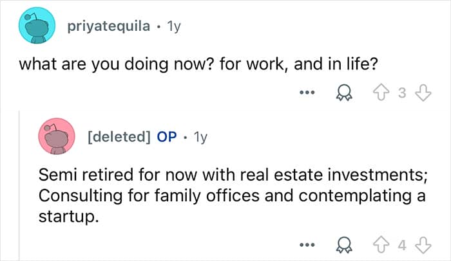Click the vote count 4

coord(403,245)
